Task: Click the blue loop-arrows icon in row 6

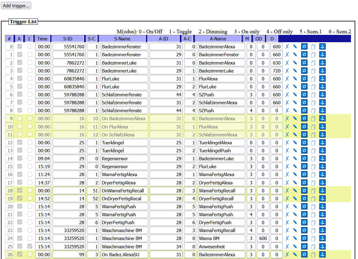Action: (x=304, y=94)
